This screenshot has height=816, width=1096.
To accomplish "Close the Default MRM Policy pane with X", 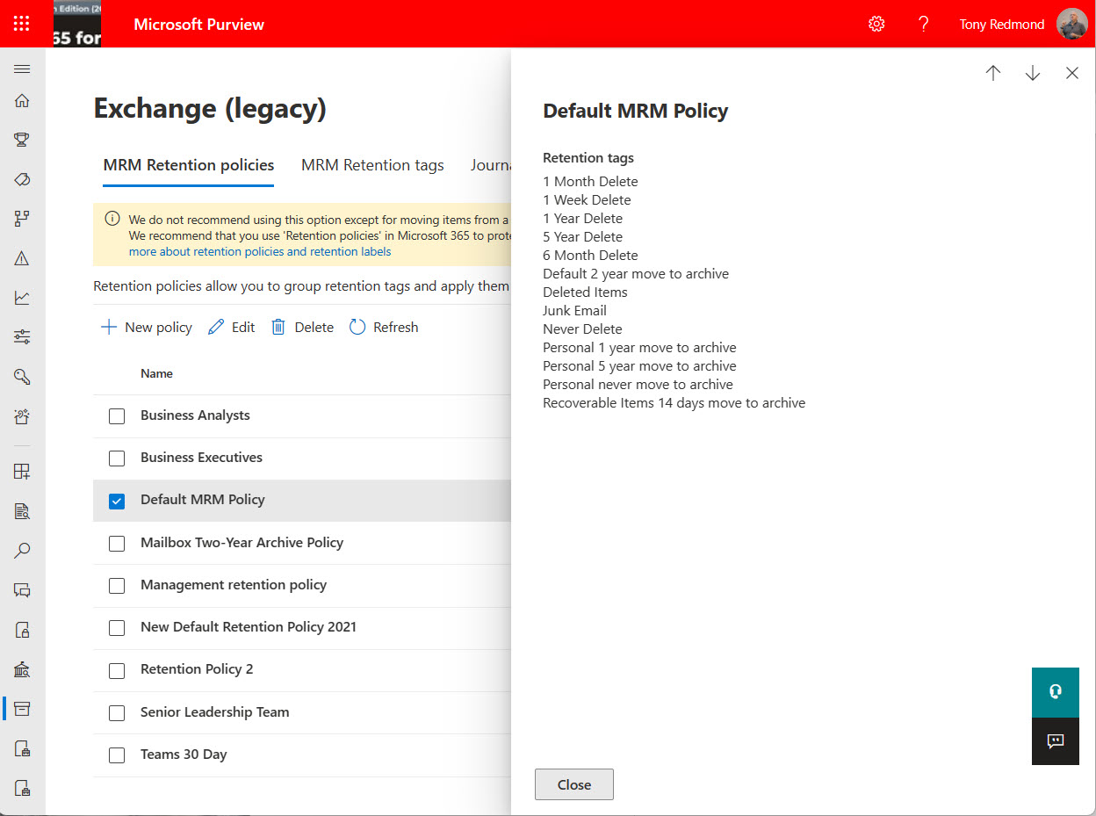I will [x=1071, y=74].
